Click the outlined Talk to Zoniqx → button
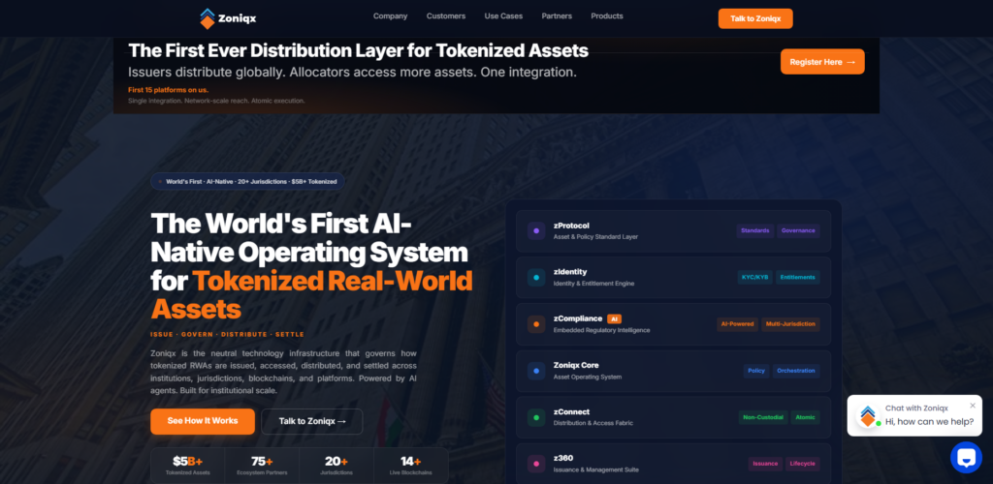This screenshot has height=484, width=993. [311, 421]
